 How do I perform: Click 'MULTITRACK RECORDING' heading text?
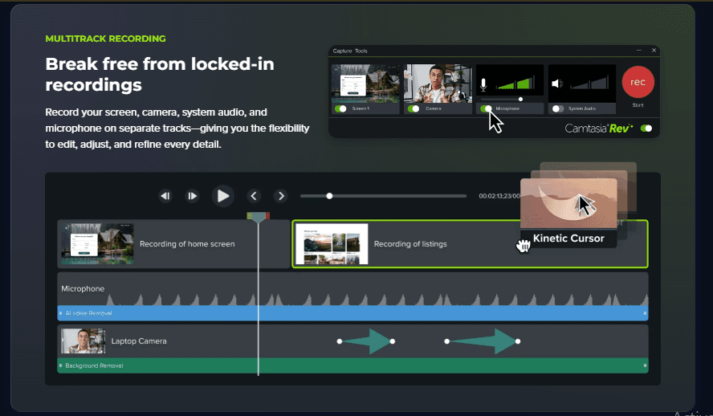pyautogui.click(x=105, y=39)
